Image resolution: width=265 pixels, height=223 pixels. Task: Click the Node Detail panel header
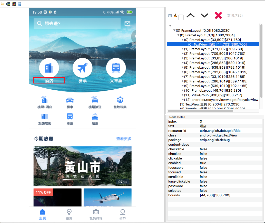pyautogui.click(x=177, y=117)
